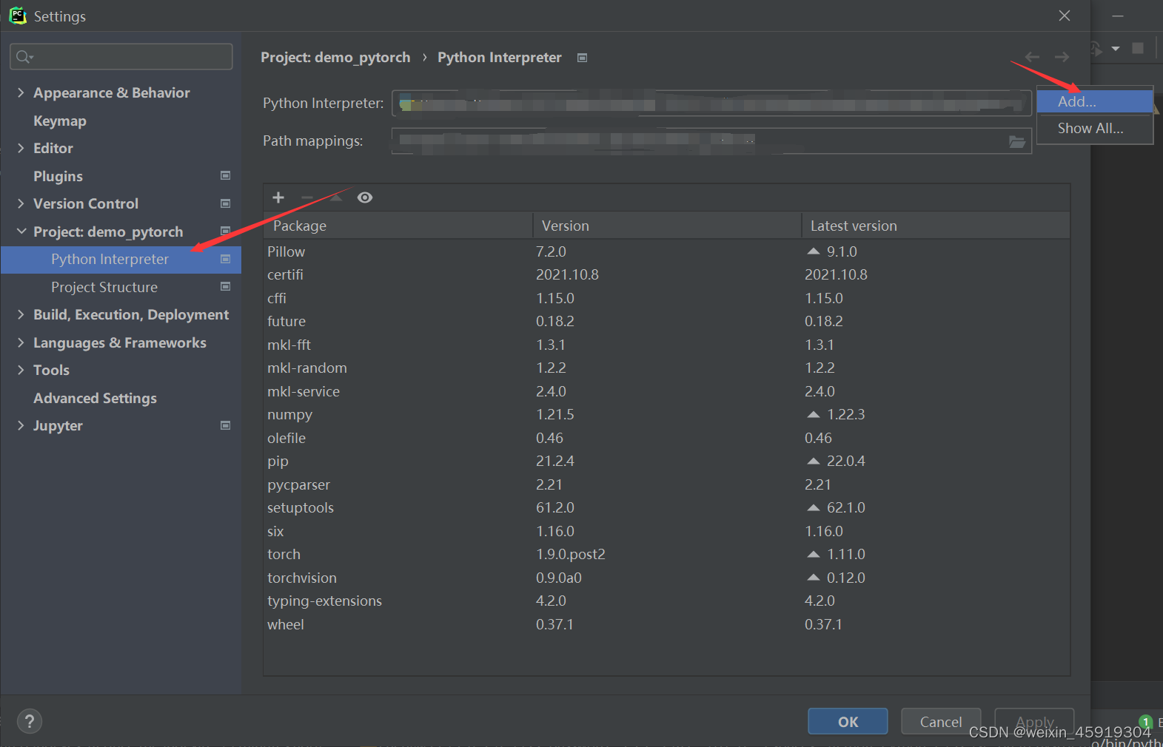Select the typing-extensions package row
The height and width of the screenshot is (747, 1163).
pyautogui.click(x=667, y=601)
